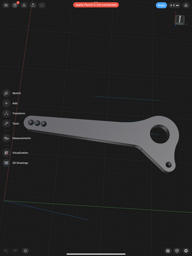Open the Add menu

tap(6, 103)
